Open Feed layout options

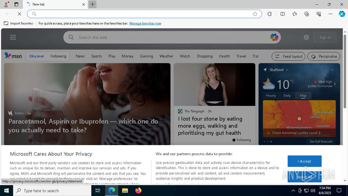pyautogui.click(x=288, y=56)
